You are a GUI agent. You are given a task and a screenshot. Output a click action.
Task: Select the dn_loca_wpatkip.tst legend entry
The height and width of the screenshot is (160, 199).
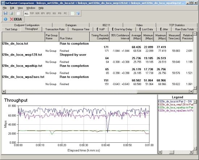pos(175,107)
